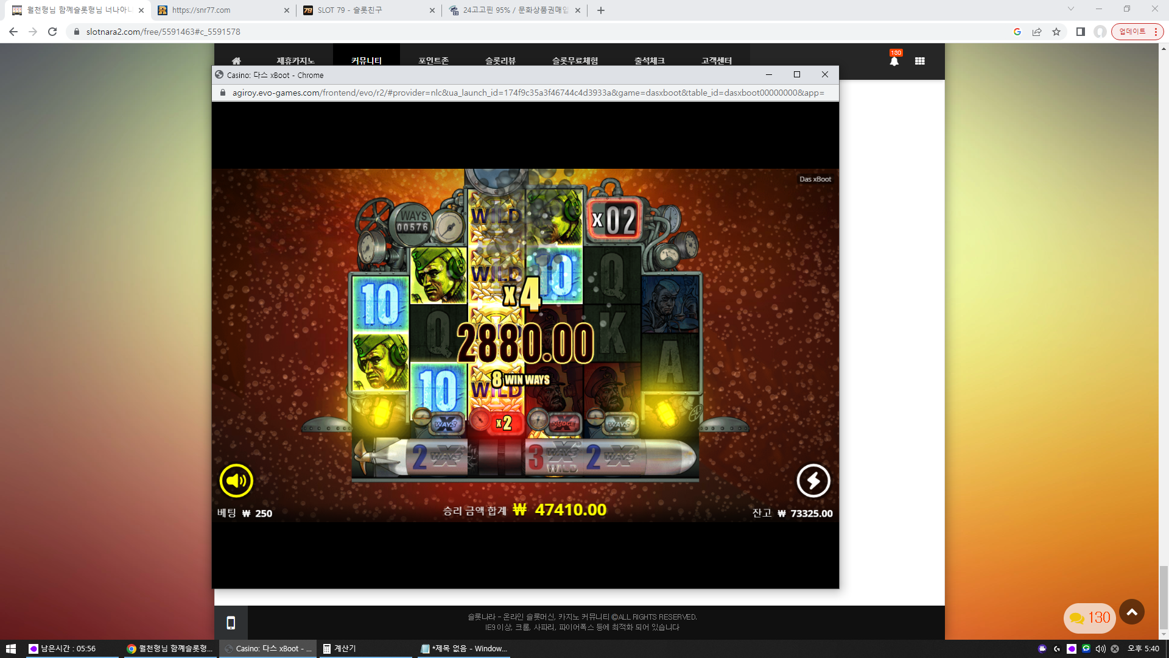View site info lock for slotnara2.com
The image size is (1169, 658).
click(x=77, y=32)
